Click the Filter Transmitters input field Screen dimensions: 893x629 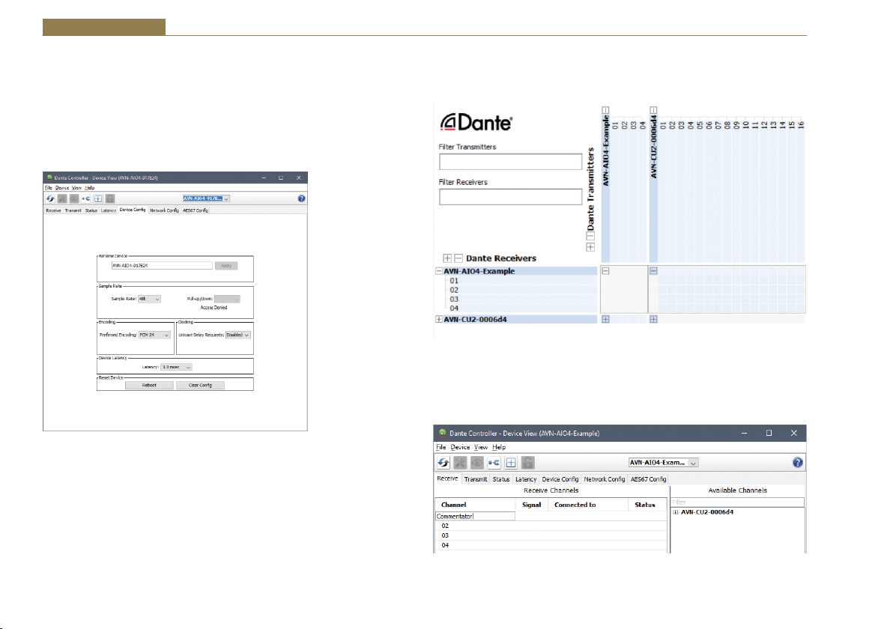(510, 162)
